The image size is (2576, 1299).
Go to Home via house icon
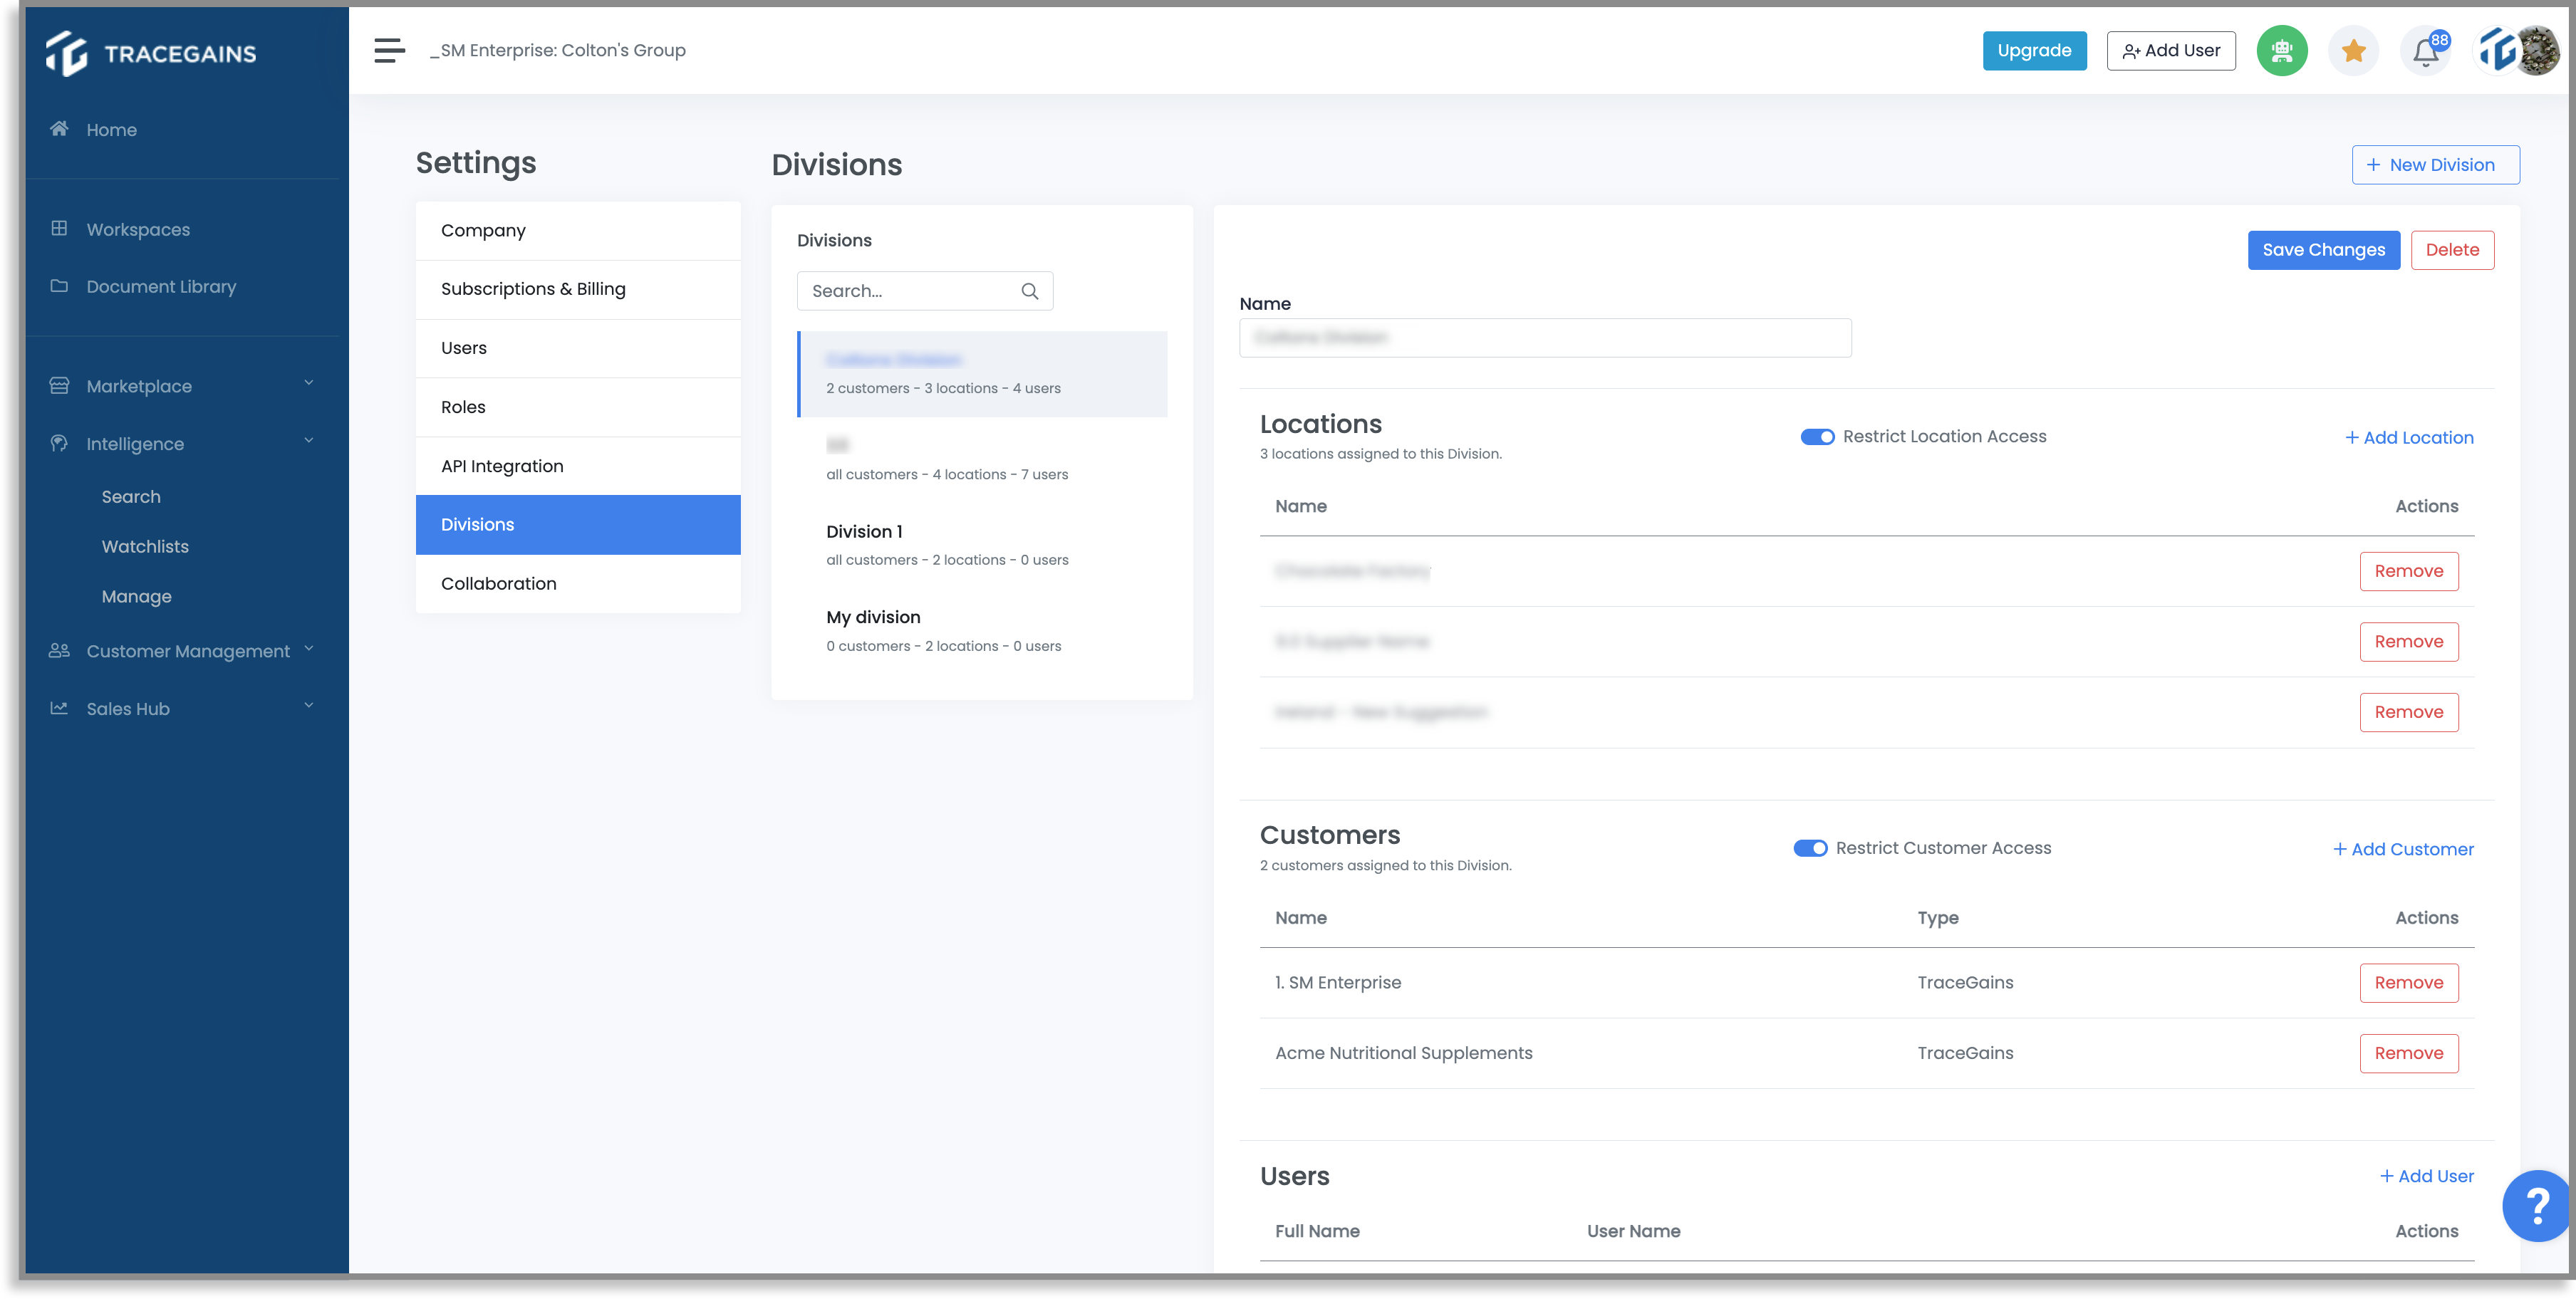(x=60, y=129)
